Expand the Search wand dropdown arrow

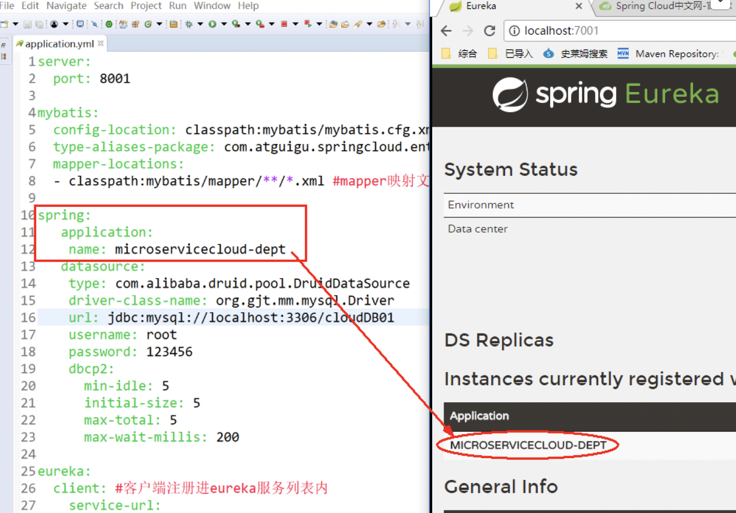click(x=370, y=24)
